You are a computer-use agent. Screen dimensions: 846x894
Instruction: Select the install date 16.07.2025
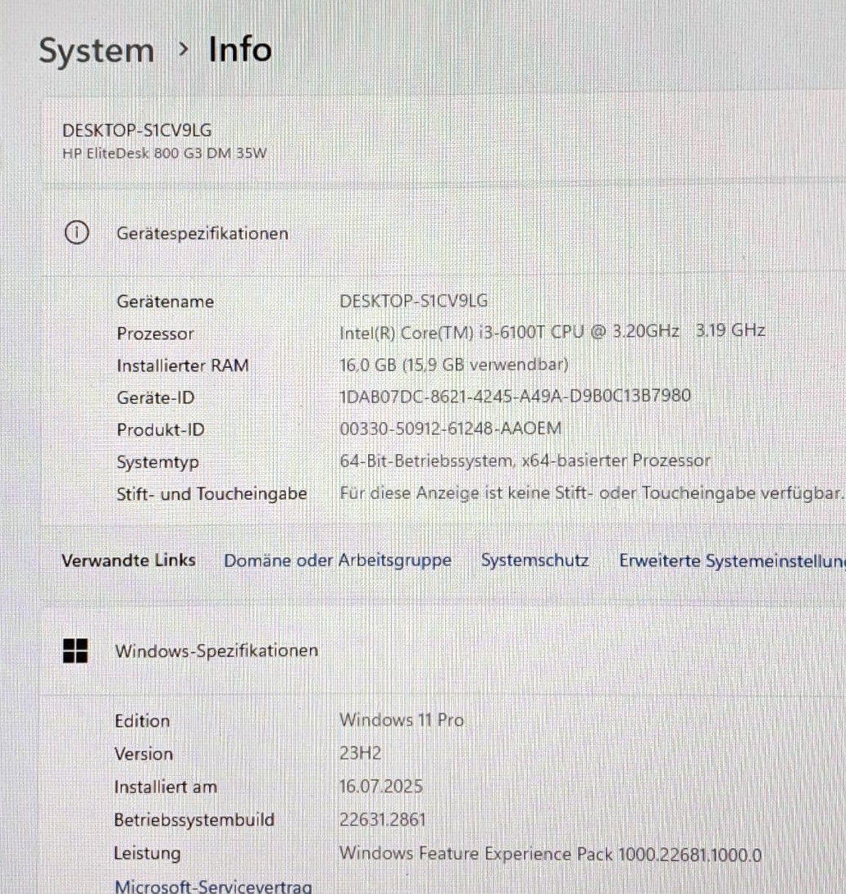pos(381,786)
